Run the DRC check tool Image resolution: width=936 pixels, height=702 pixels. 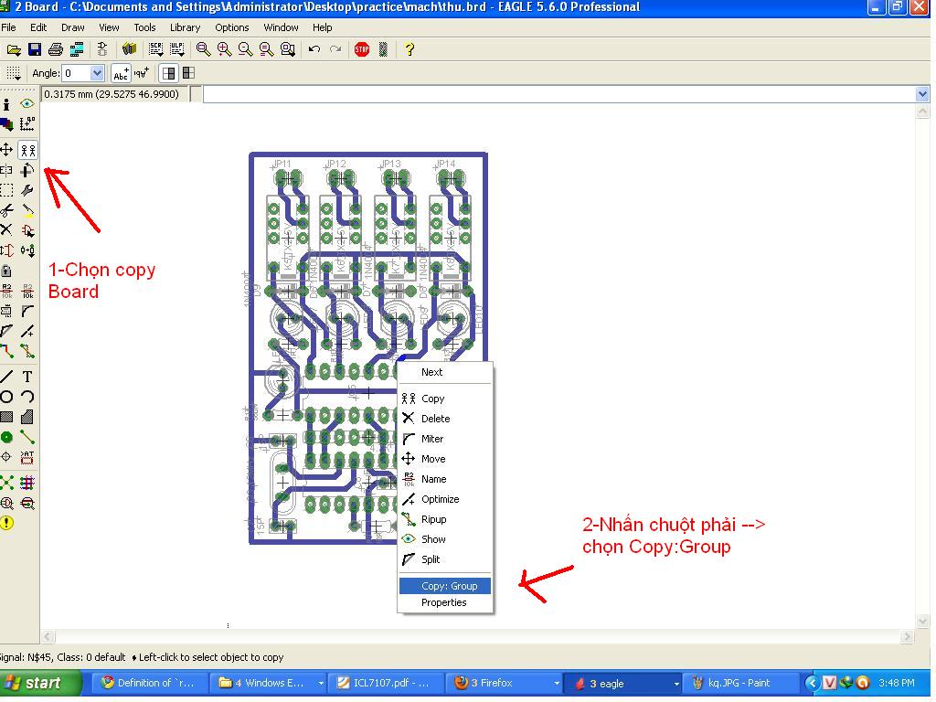27,504
